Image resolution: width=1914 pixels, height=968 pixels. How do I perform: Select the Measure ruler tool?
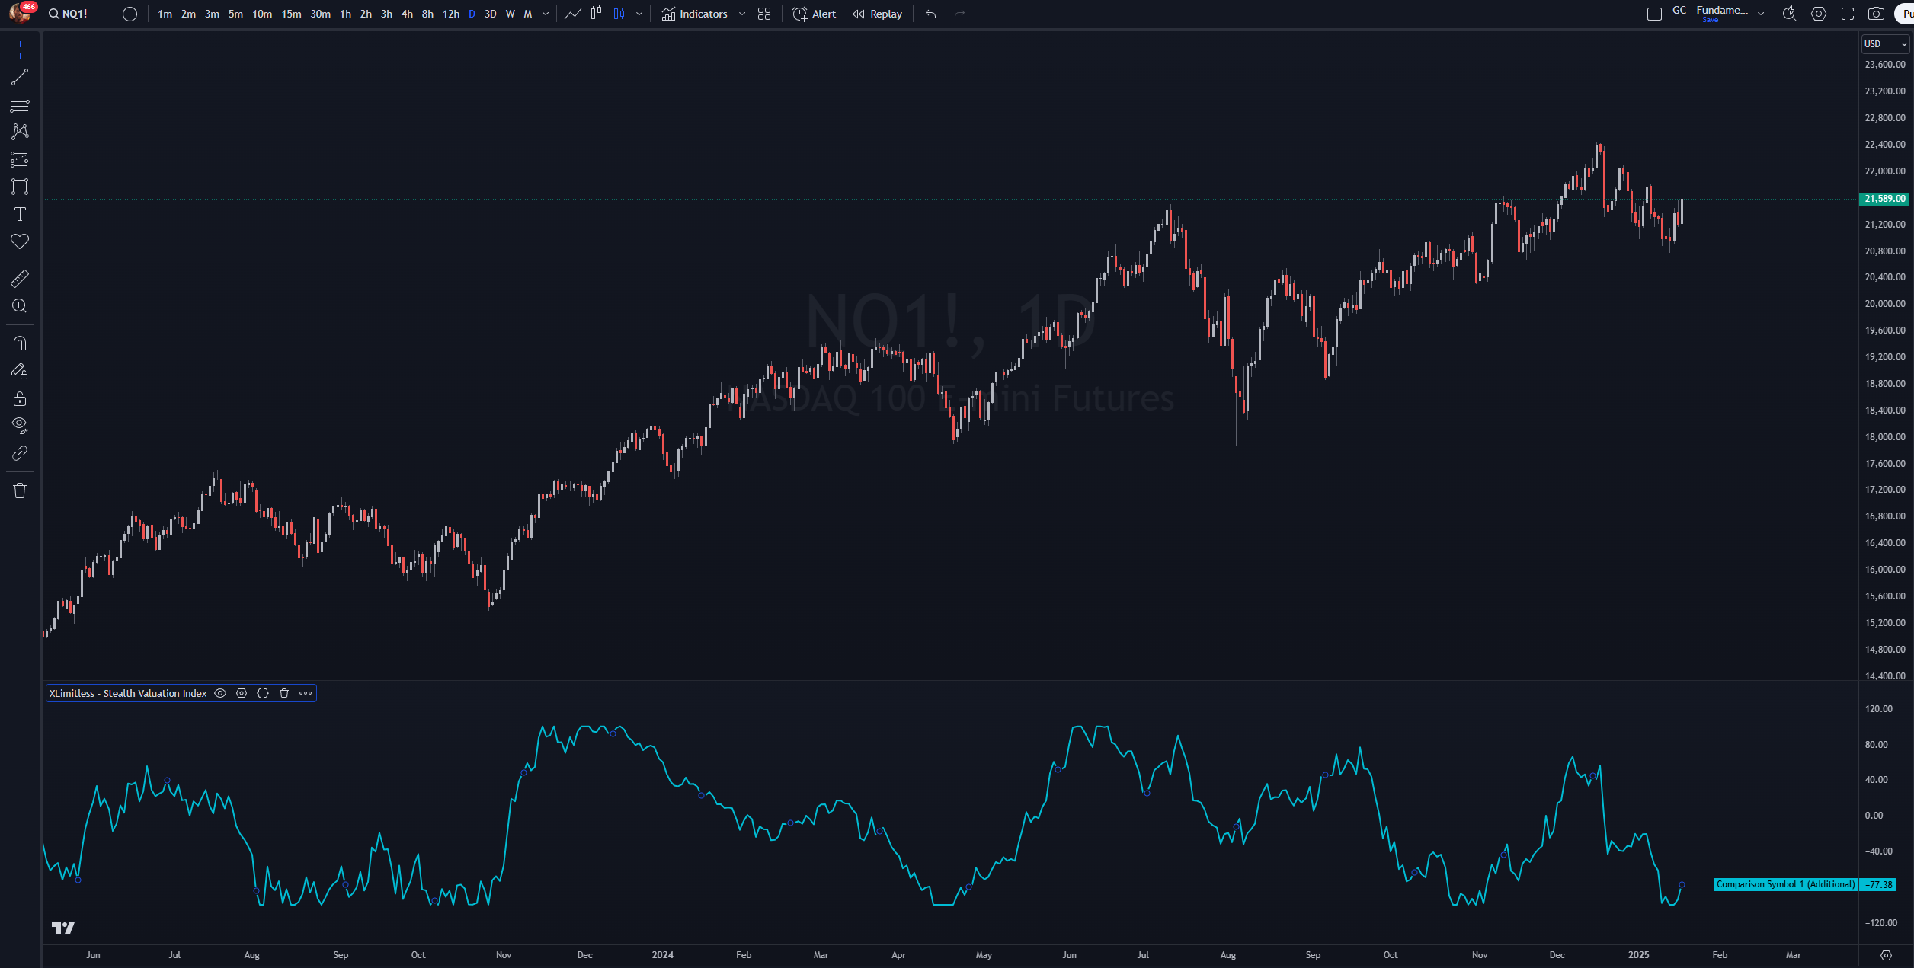click(20, 279)
